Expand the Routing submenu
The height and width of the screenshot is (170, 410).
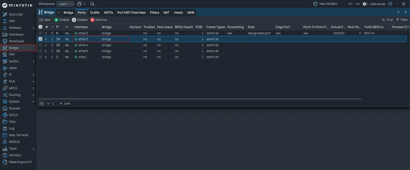[x=33, y=95]
